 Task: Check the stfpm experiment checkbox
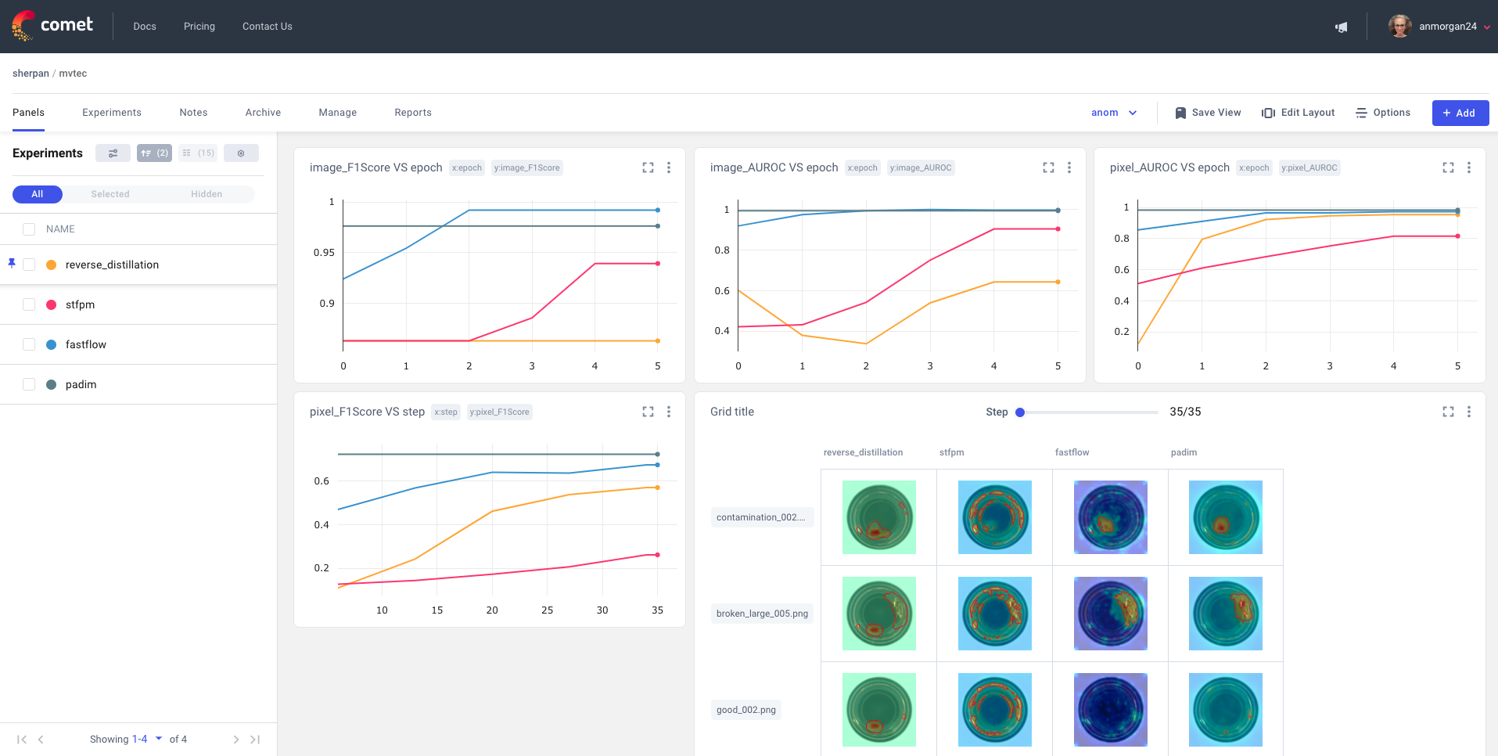coord(29,304)
